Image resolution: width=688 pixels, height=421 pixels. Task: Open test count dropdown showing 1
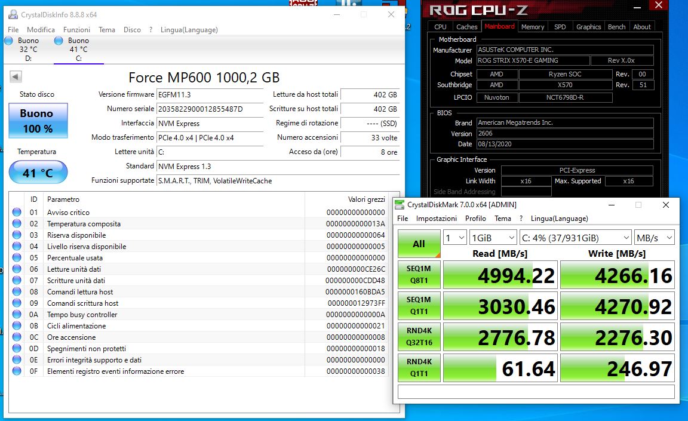click(x=454, y=238)
